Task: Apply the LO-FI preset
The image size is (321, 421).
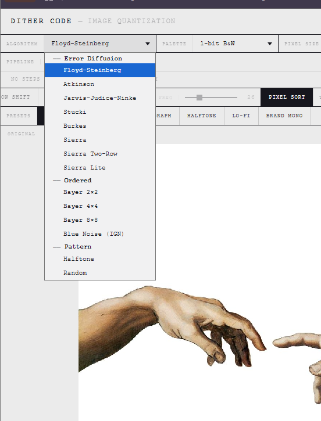Action: 241,116
